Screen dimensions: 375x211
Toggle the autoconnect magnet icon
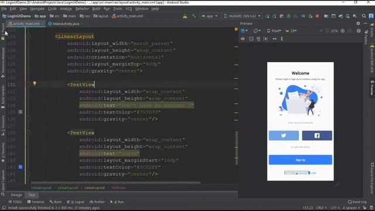coord(258,39)
